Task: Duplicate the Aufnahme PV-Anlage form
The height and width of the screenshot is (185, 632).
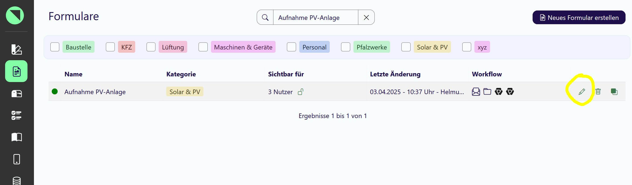Action: point(614,92)
